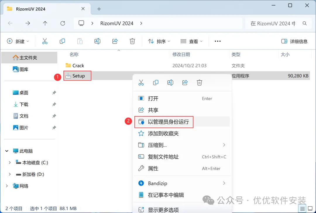Open 下载 in the sidebar

[x=29, y=104]
